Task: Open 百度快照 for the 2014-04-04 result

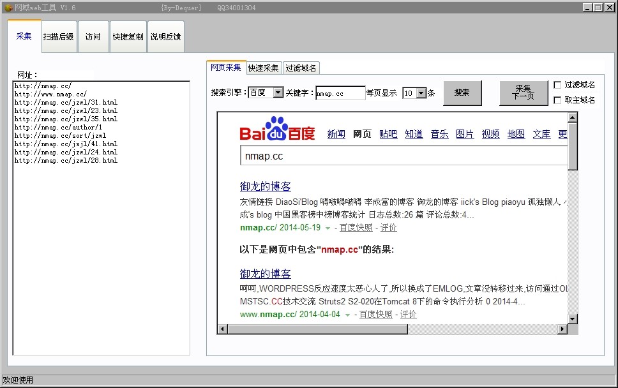Action: click(375, 315)
